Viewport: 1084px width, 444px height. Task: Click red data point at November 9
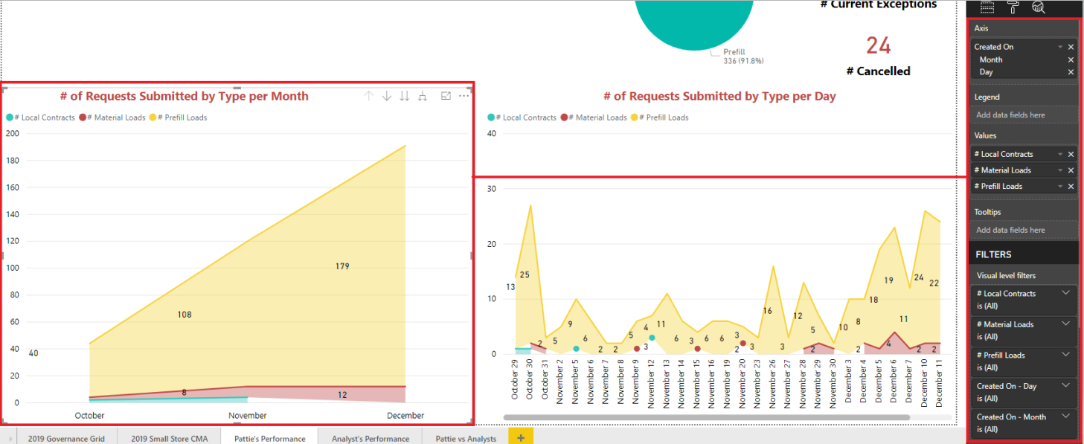[637, 348]
